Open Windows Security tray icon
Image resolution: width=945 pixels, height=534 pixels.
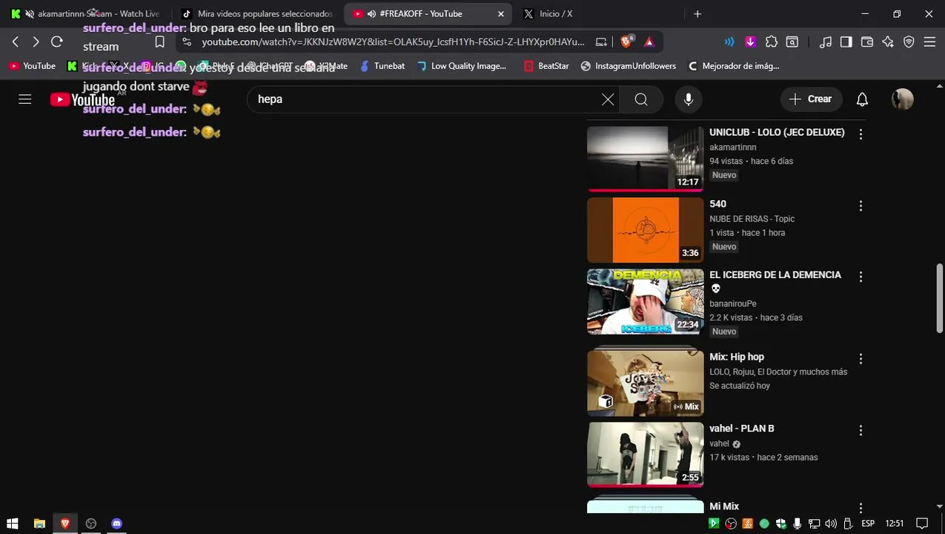[780, 524]
